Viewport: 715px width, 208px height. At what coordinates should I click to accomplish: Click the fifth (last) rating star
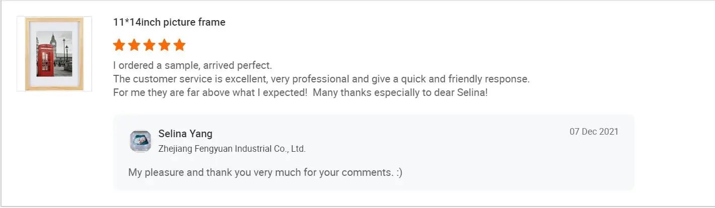click(180, 45)
